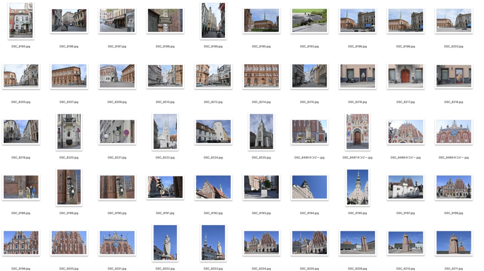Screen dimensions: 484x271
Task: Click the file name DSC_8198.jpg
Action: [x=406, y=46]
